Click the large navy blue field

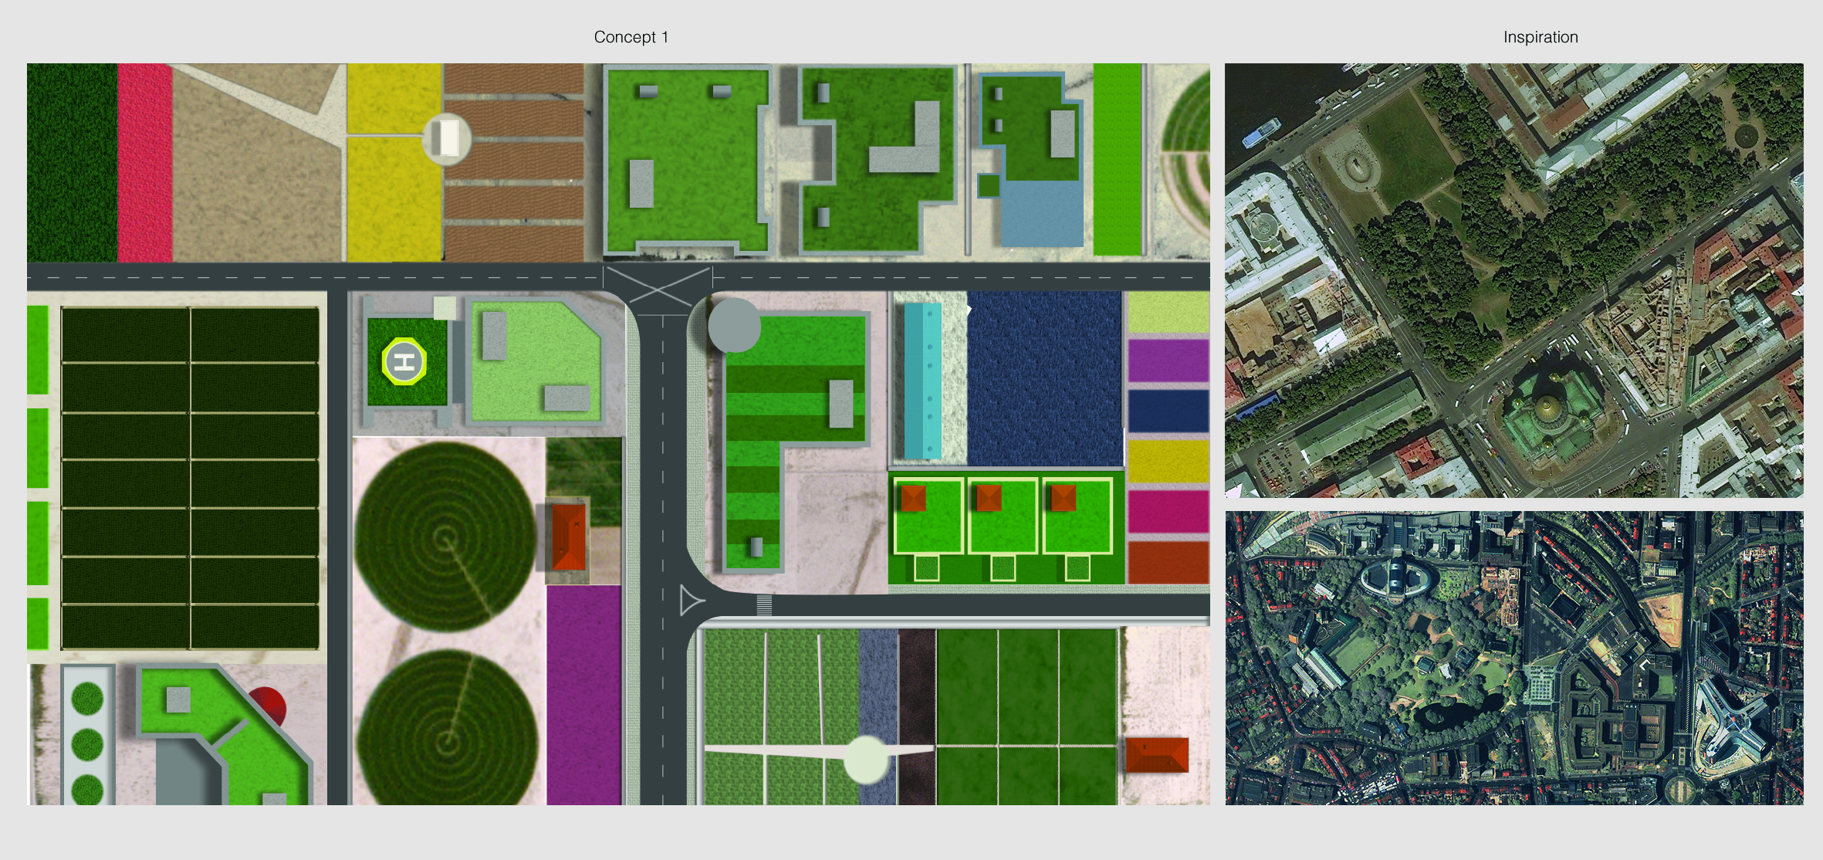tap(1045, 378)
